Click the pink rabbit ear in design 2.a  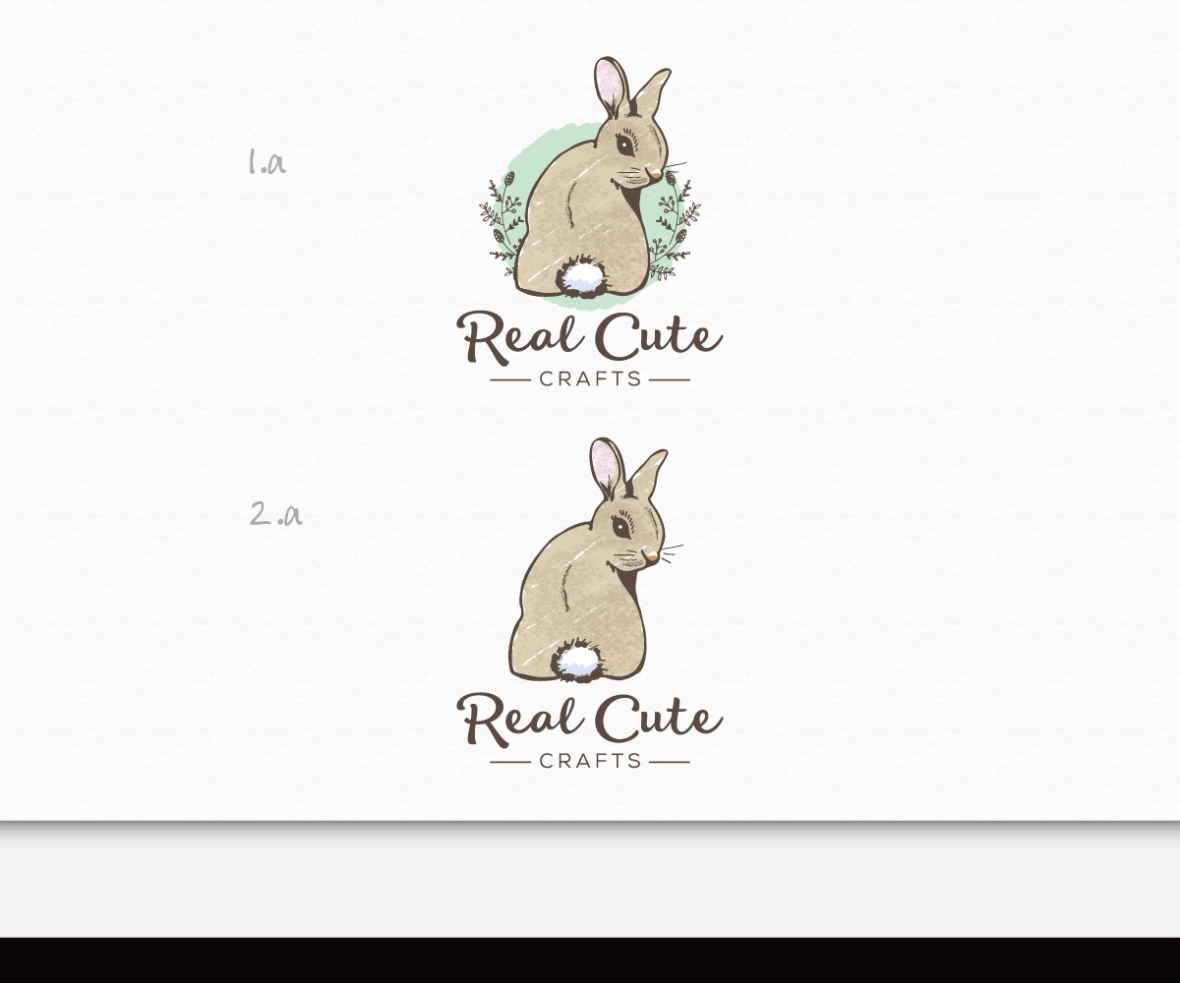point(602,460)
